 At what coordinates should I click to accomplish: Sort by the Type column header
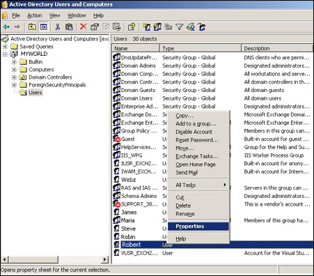pos(201,48)
